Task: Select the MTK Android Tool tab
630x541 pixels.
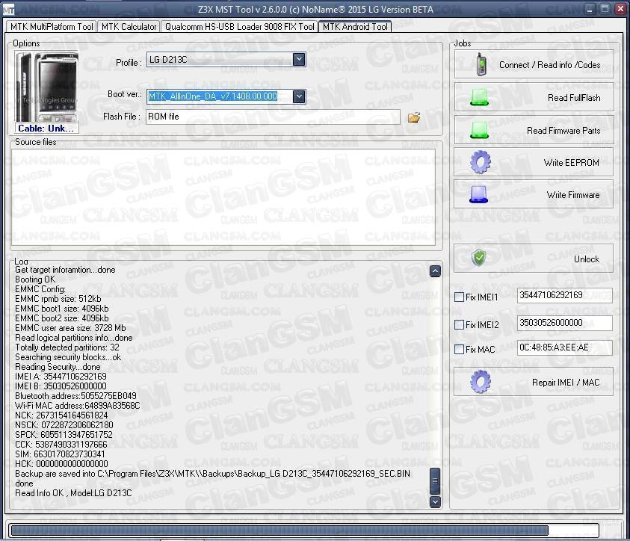Action: (x=355, y=26)
